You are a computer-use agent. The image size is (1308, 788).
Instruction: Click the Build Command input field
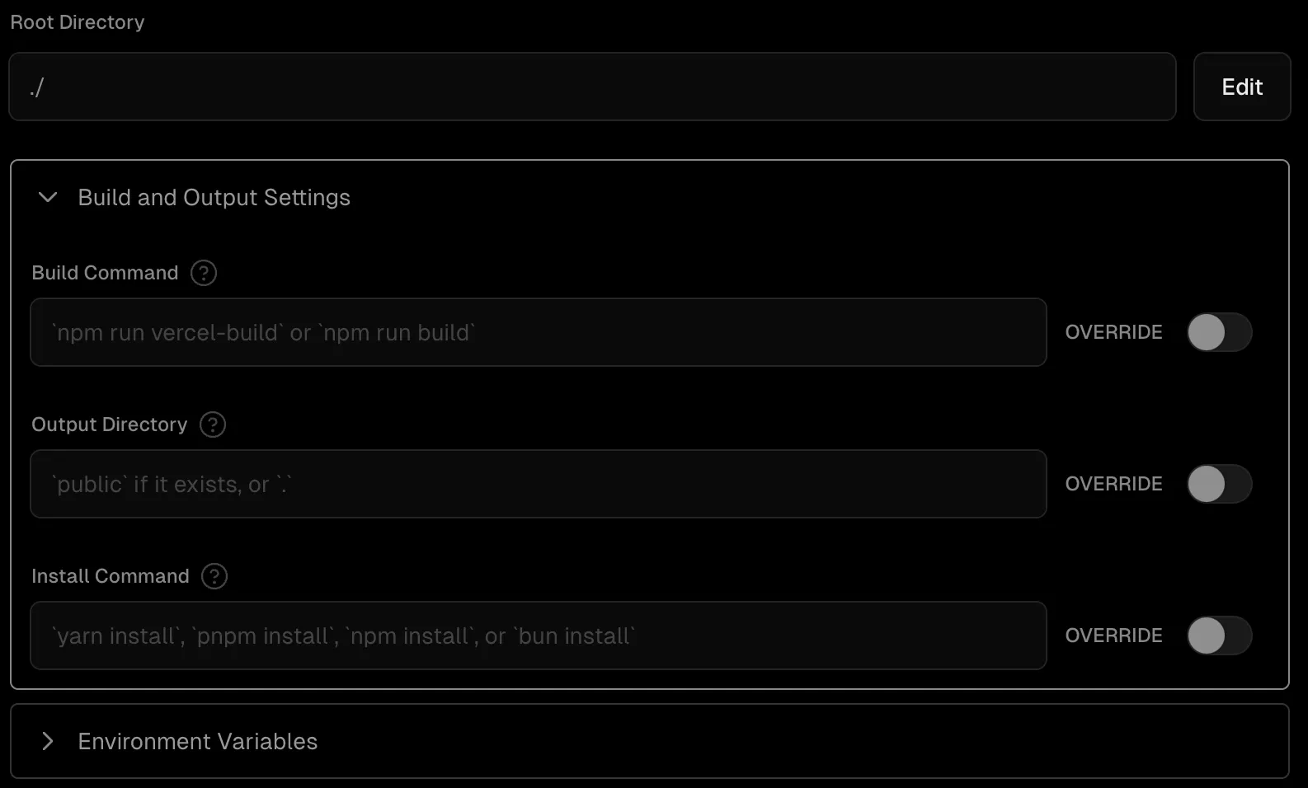pos(539,332)
